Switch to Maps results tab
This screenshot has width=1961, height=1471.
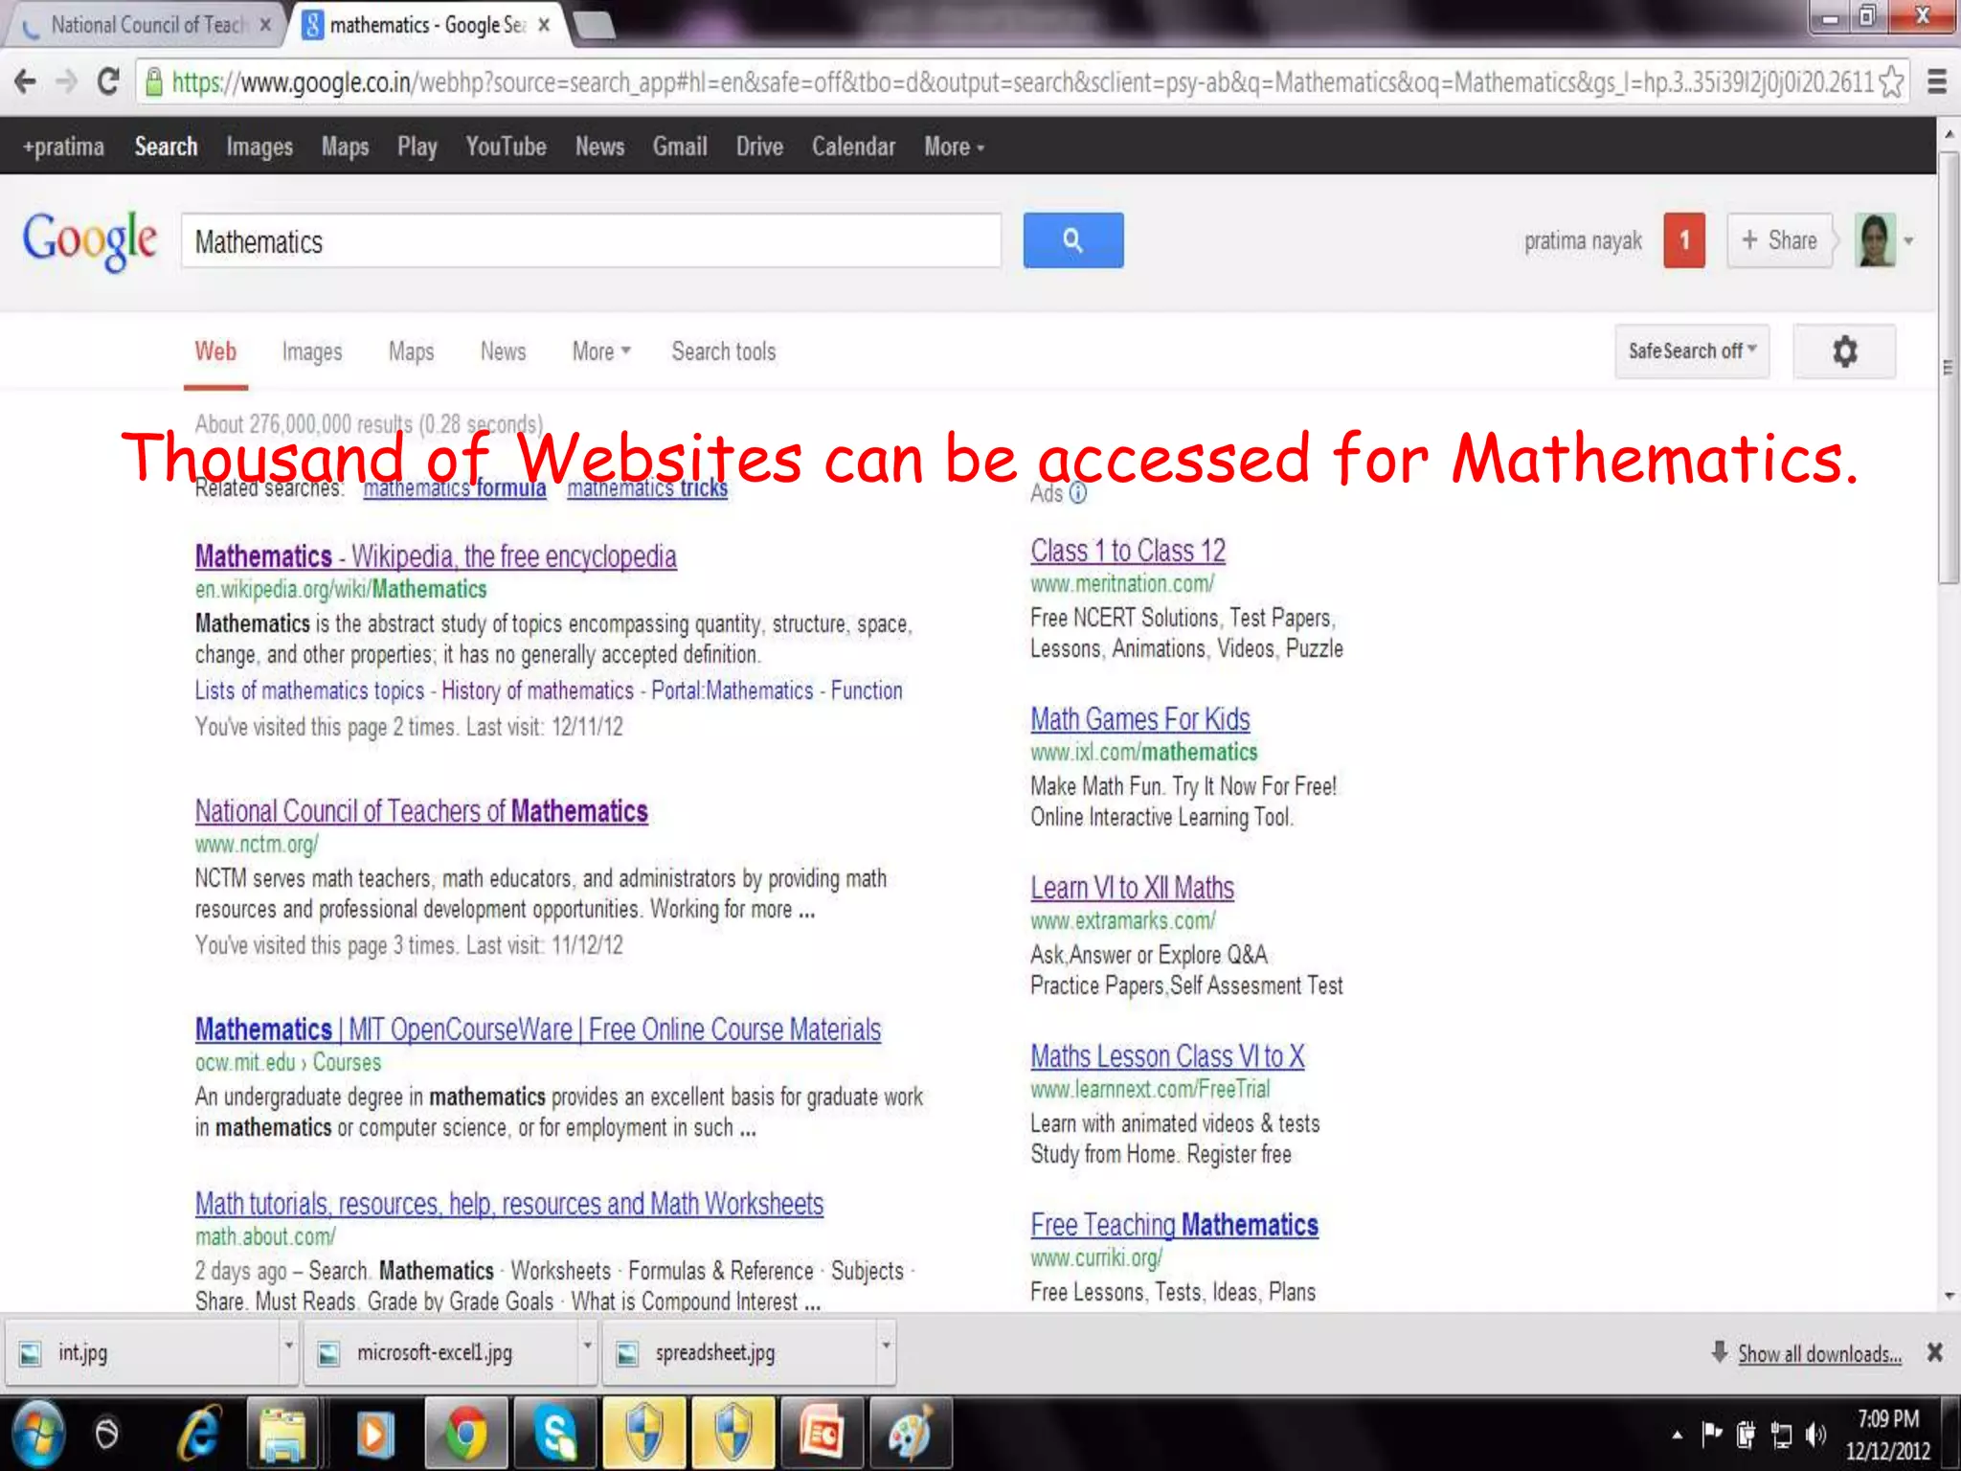[x=411, y=351]
